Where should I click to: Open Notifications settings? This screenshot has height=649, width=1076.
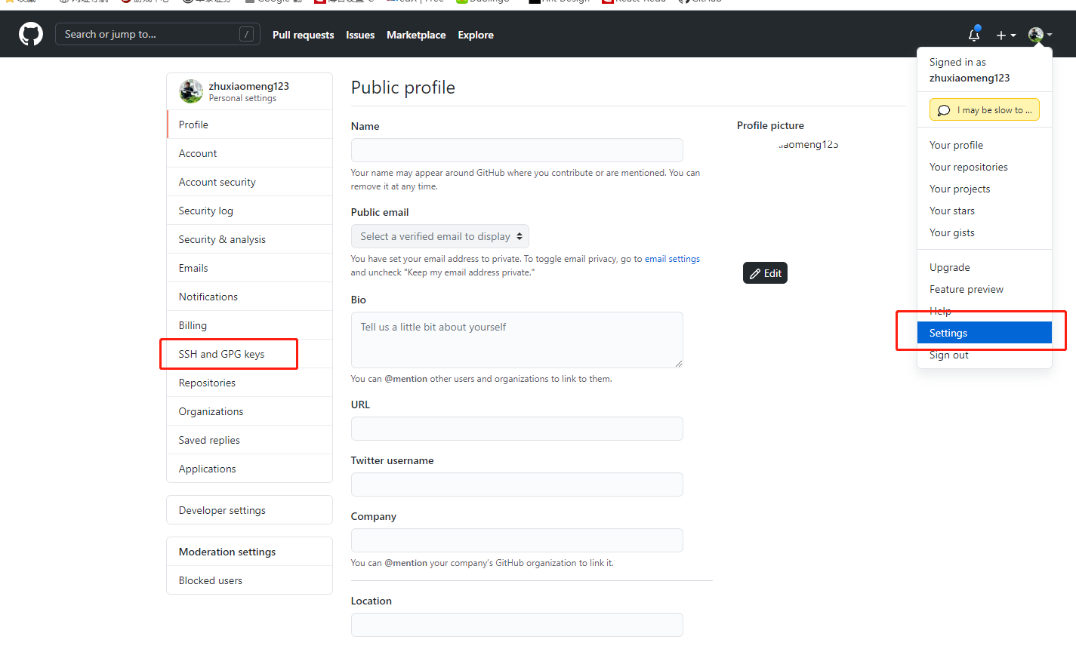coord(250,297)
